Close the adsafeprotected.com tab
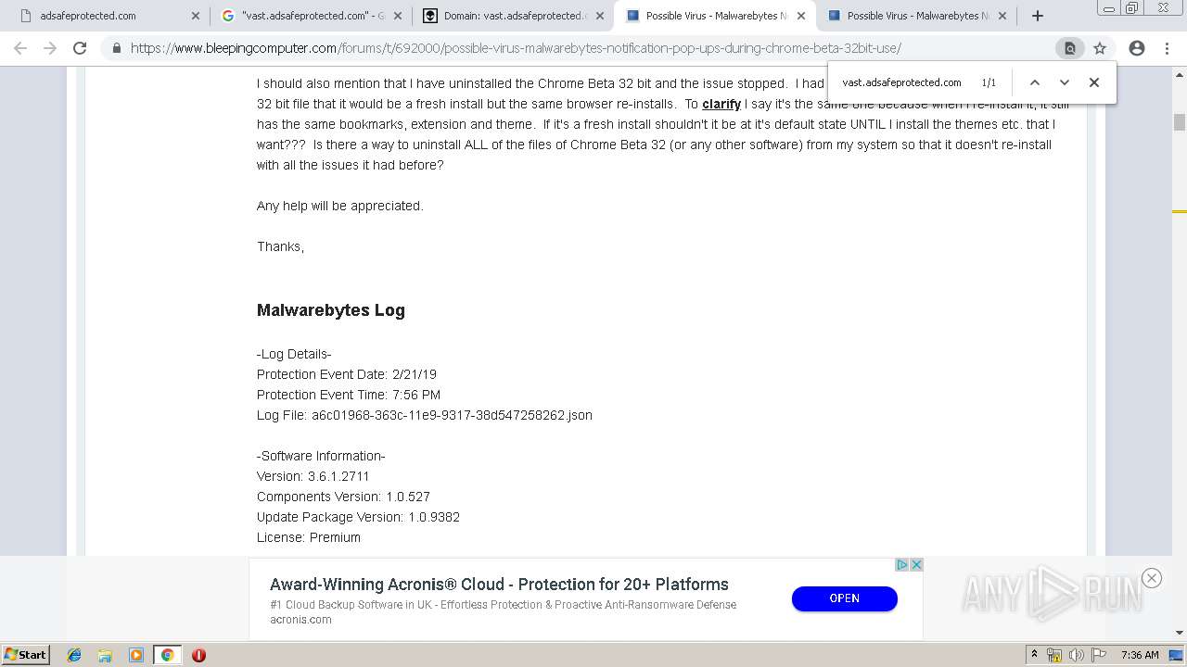This screenshot has width=1187, height=667. coord(195,16)
